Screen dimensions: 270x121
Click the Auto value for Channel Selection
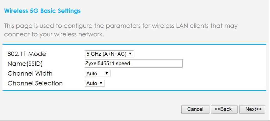(x=92, y=83)
